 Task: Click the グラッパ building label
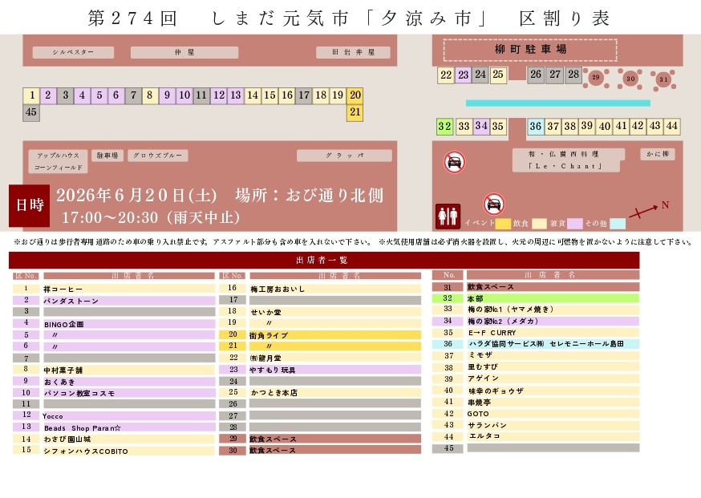point(344,156)
